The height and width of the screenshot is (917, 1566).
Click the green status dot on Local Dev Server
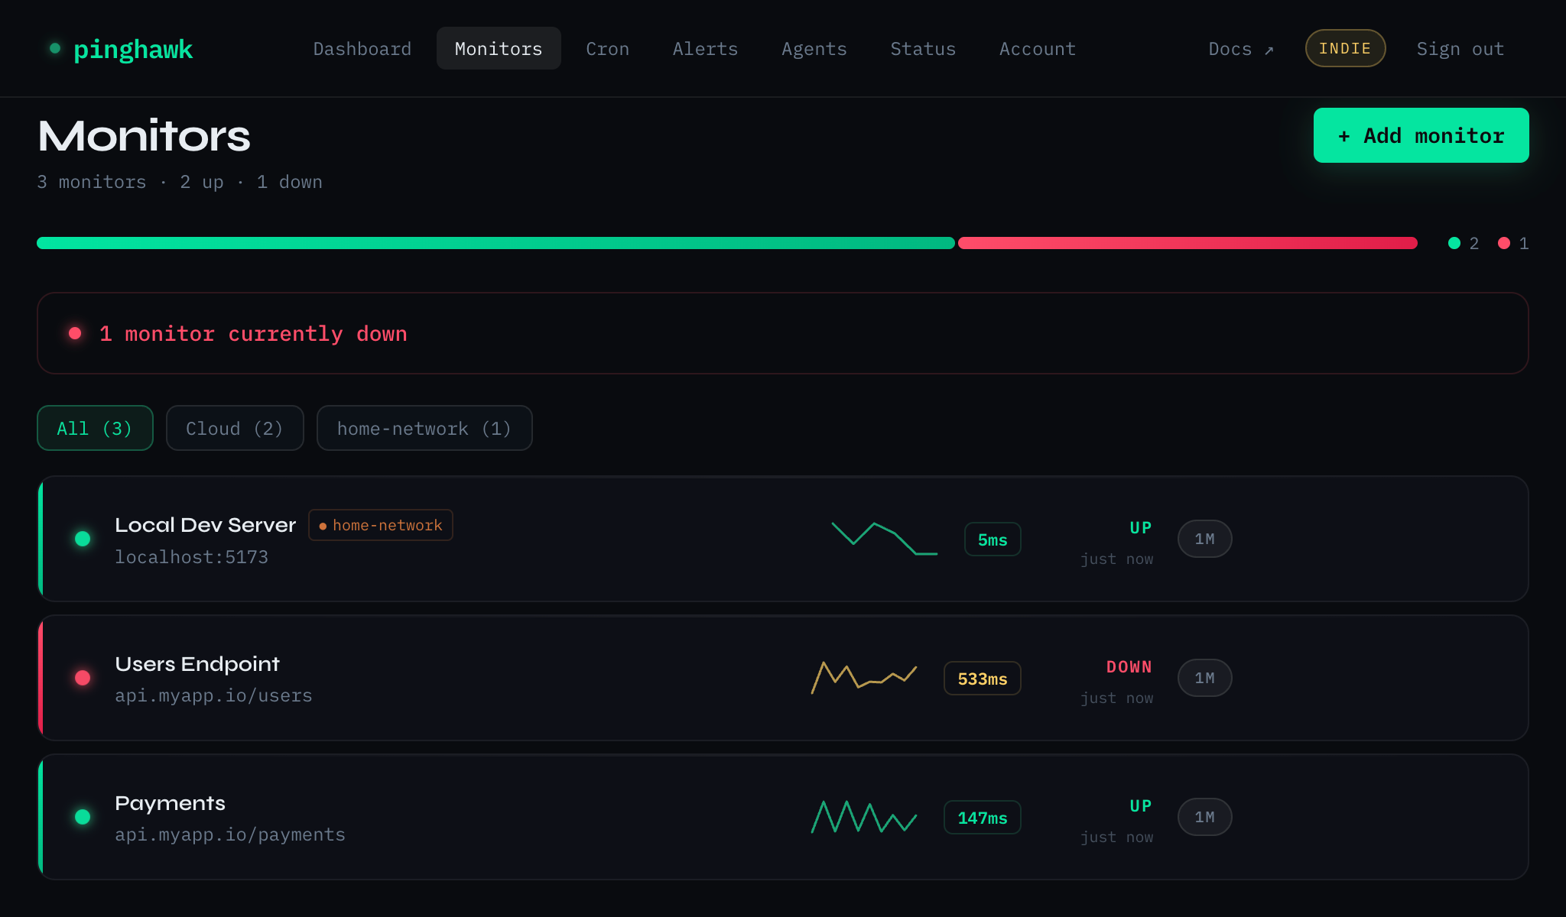[x=83, y=539]
